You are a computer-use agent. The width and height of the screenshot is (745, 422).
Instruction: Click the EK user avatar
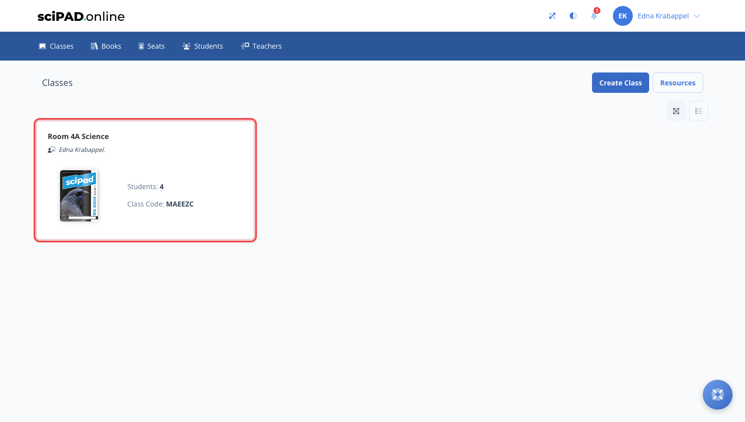[x=623, y=16]
